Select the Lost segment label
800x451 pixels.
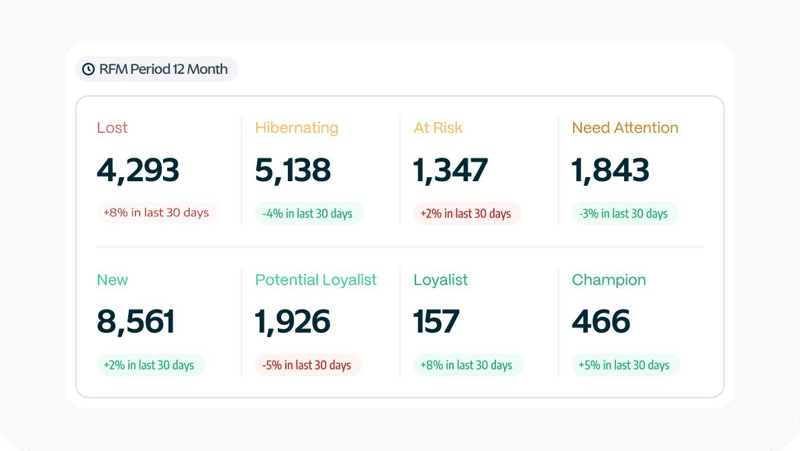(x=112, y=128)
